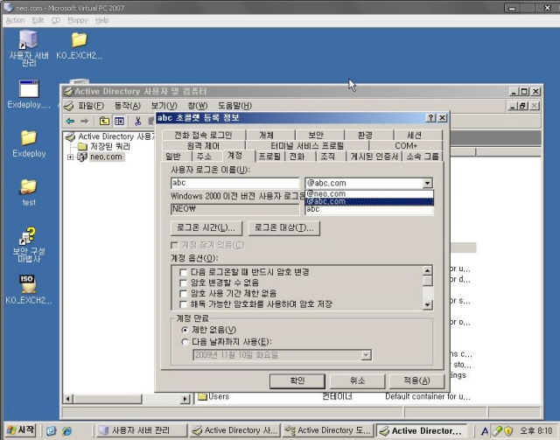Screen dimensions: 560x440
Task: Open the 파일(F) menu
Action: [x=91, y=106]
